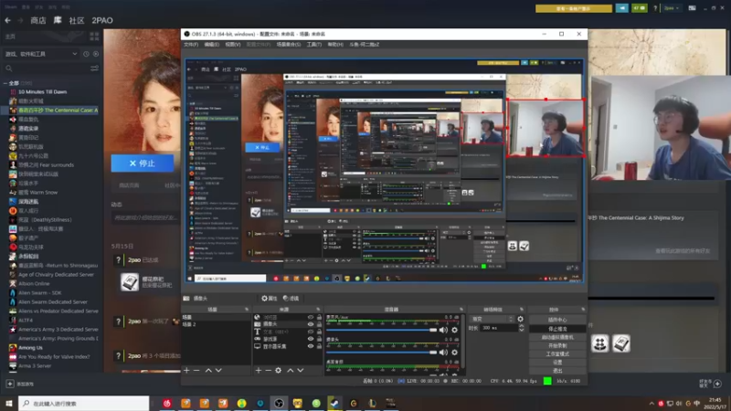Viewport: 731px width, 411px height.
Task: Toggle lock on the 摄像头 source
Action: tap(319, 324)
